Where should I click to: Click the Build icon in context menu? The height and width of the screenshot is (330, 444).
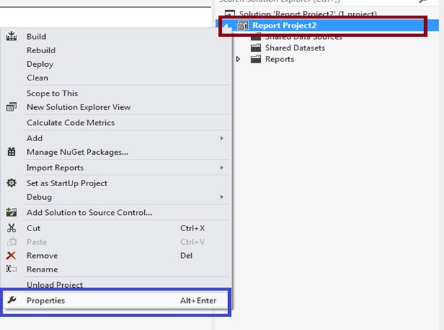(x=11, y=36)
